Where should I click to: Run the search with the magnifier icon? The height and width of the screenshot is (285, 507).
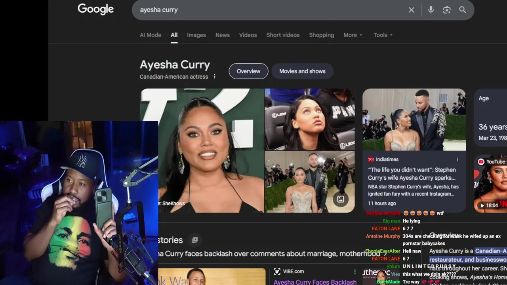[x=463, y=10]
